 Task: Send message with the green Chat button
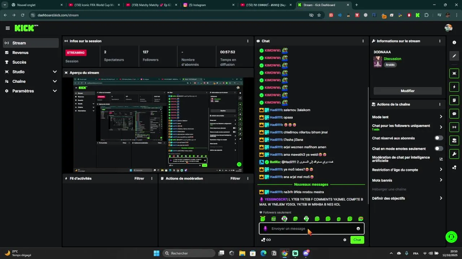[357, 240]
